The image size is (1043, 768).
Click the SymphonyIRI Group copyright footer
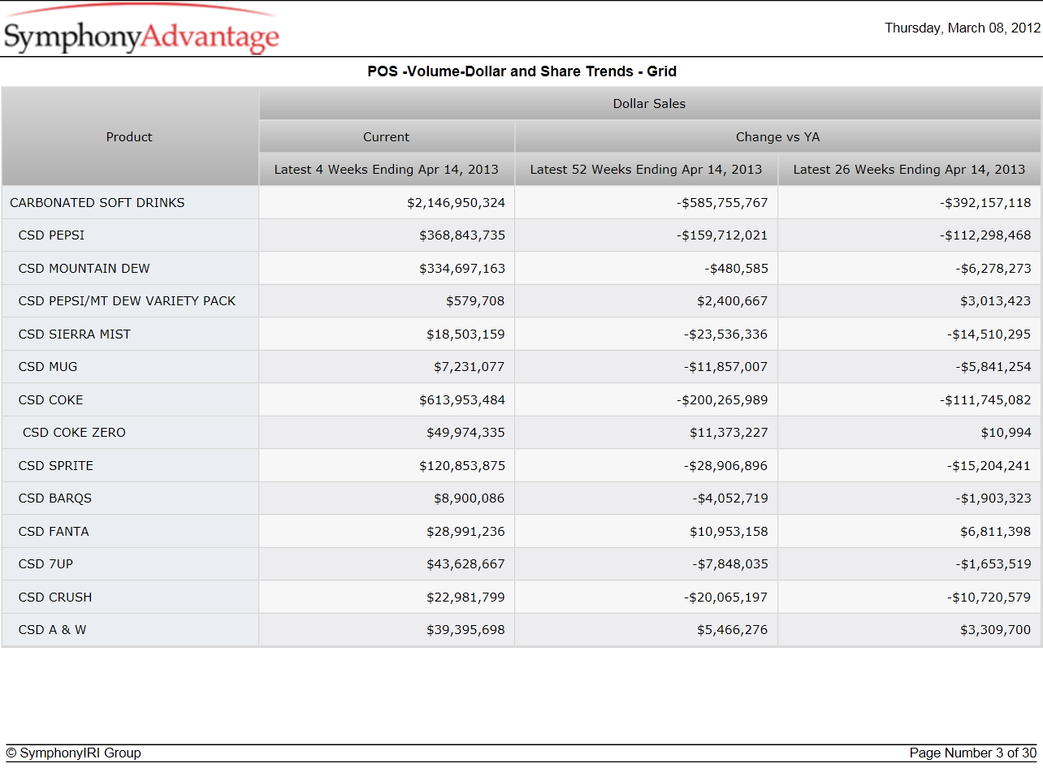73,753
